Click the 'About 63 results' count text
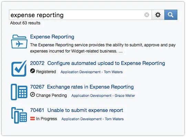186x137 pixels. tap(25, 23)
